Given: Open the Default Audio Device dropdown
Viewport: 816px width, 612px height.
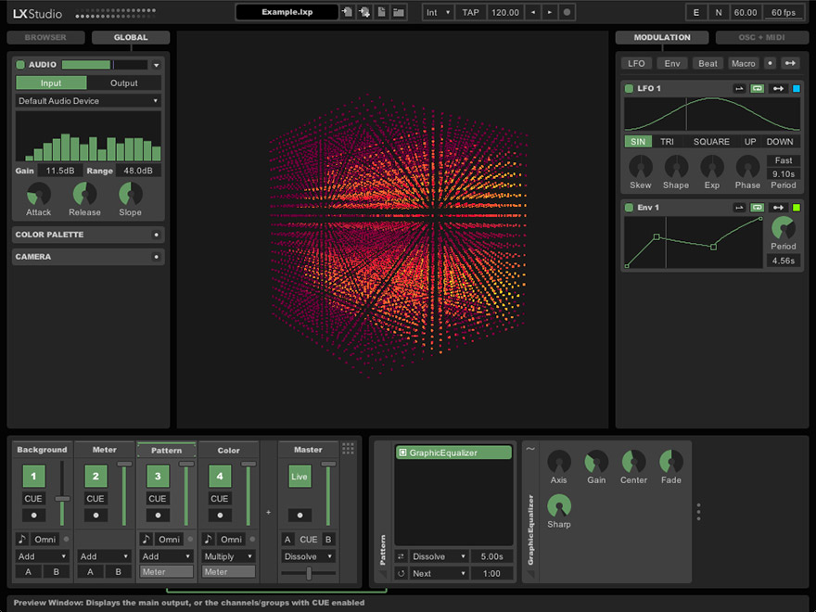Looking at the screenshot, I should [88, 101].
